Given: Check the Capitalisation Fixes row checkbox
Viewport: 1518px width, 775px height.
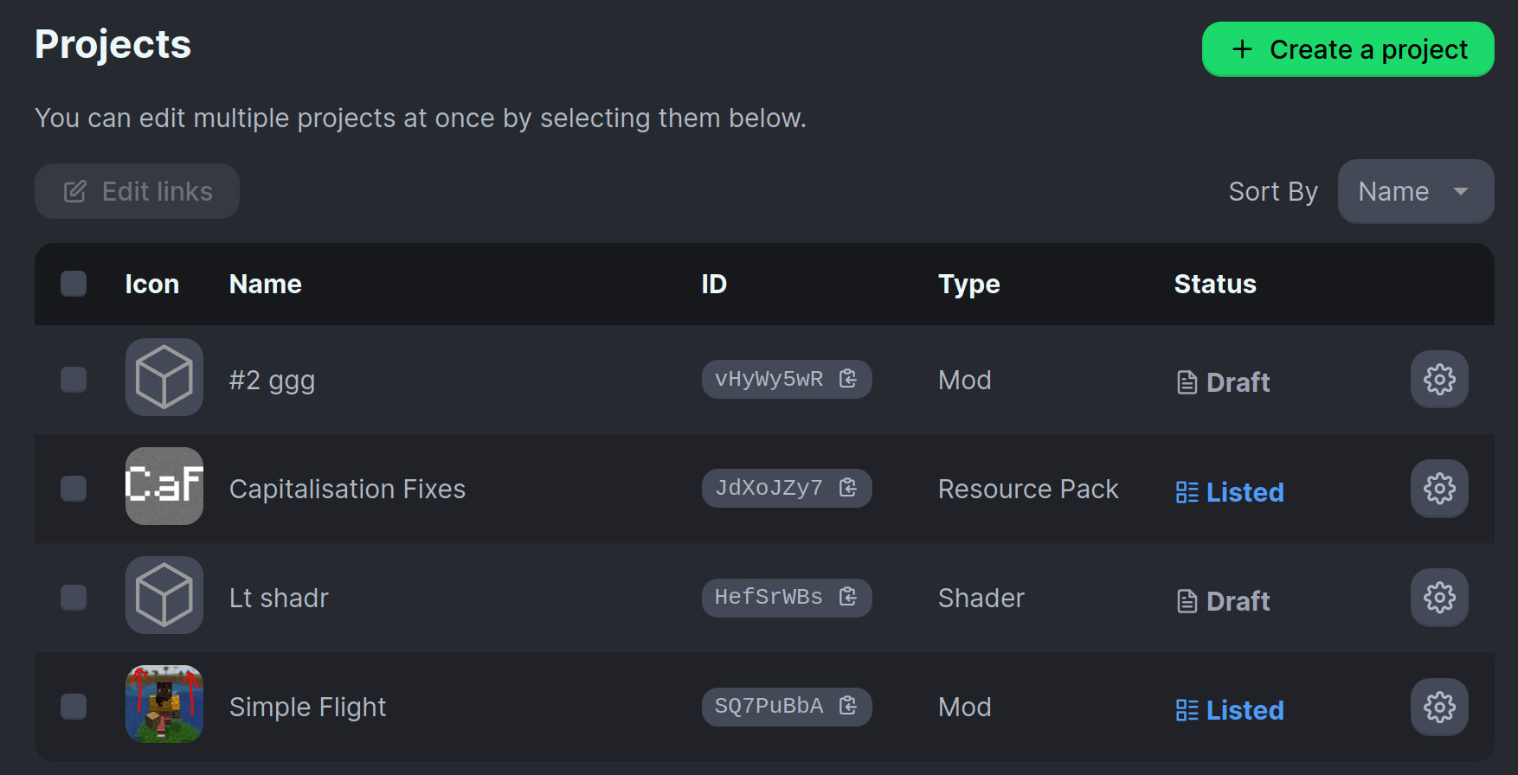Looking at the screenshot, I should click(x=74, y=489).
